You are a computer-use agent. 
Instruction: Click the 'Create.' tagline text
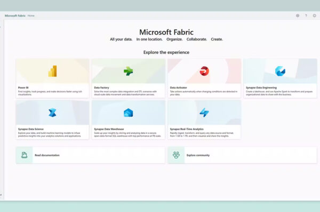(217, 39)
